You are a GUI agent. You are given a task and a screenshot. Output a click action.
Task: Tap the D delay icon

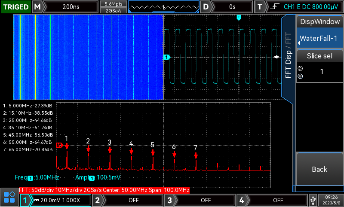coord(207,7)
